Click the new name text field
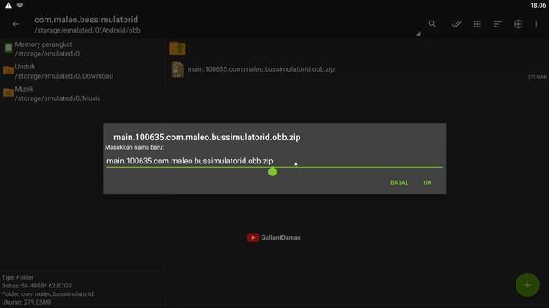The image size is (549, 308). tap(274, 161)
